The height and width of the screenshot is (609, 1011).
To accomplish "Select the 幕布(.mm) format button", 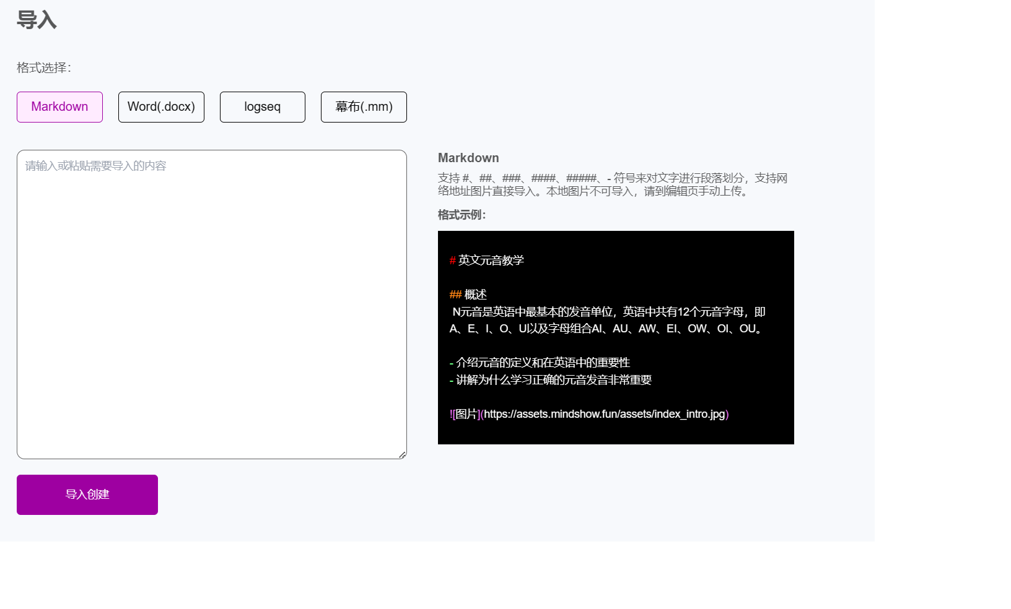I will click(x=364, y=107).
